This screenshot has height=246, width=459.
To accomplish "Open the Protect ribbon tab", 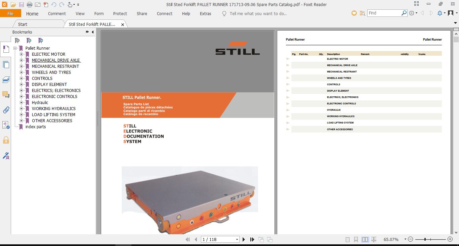I will pyautogui.click(x=120, y=13).
